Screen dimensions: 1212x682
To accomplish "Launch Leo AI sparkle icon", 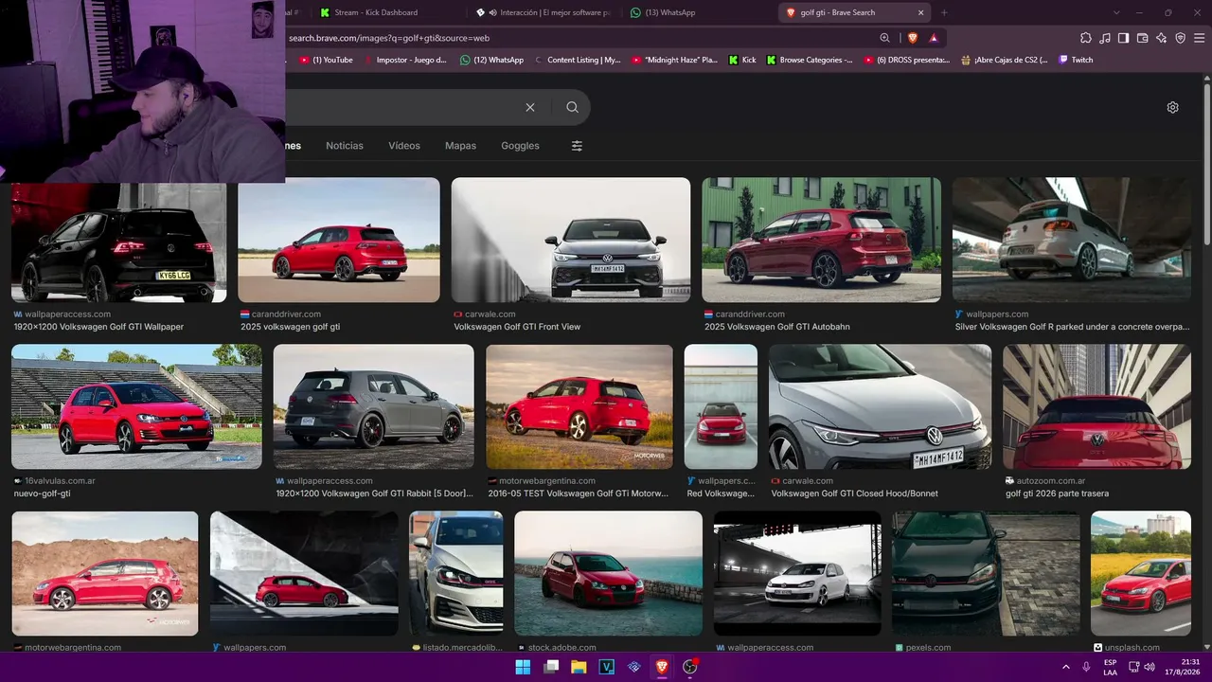I will 1161,38.
